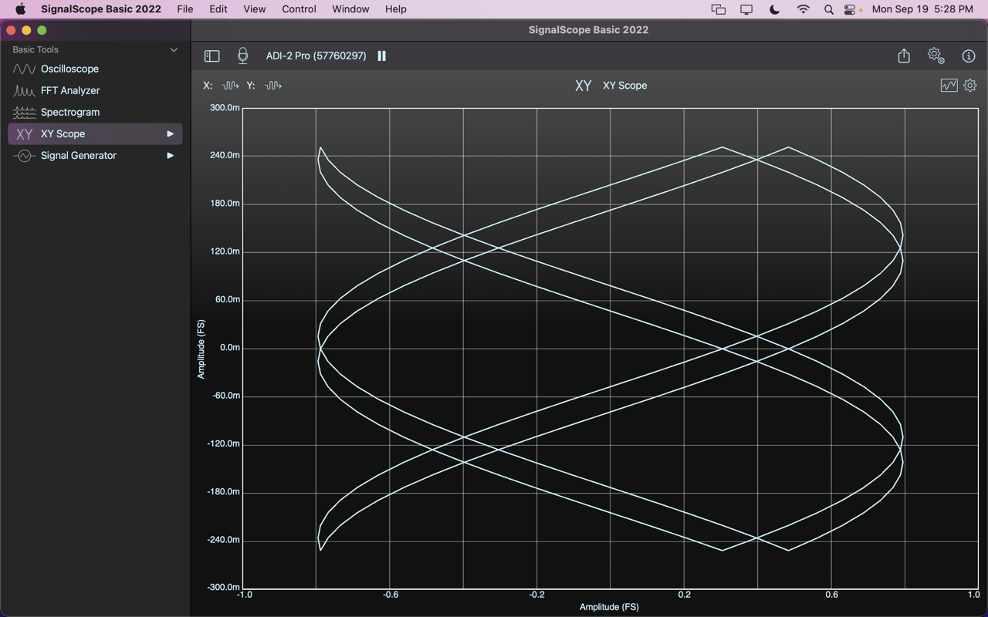The height and width of the screenshot is (617, 988).
Task: Open Control Center in the menu bar
Action: (x=850, y=9)
